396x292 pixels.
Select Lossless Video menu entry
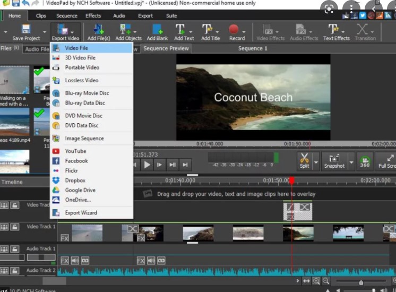(x=92, y=80)
